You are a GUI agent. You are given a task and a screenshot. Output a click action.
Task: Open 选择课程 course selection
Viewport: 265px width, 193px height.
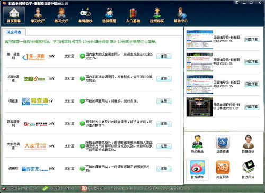pyautogui.click(x=109, y=15)
